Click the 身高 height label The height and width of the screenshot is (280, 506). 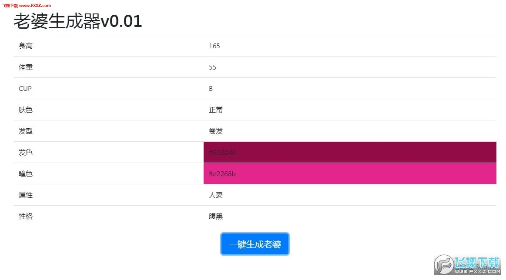point(25,46)
